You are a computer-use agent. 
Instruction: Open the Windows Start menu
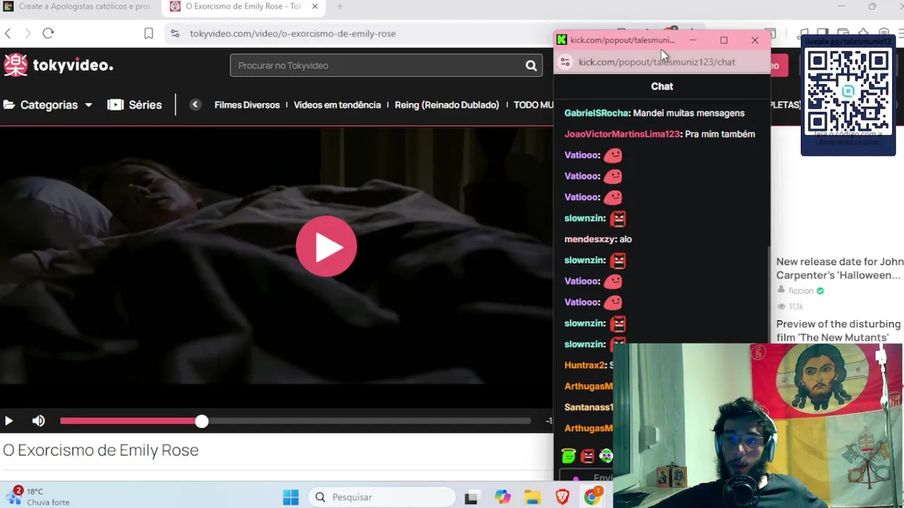[290, 497]
